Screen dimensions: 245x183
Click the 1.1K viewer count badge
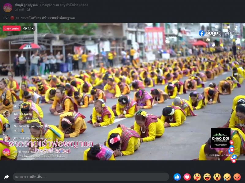(x=28, y=28)
